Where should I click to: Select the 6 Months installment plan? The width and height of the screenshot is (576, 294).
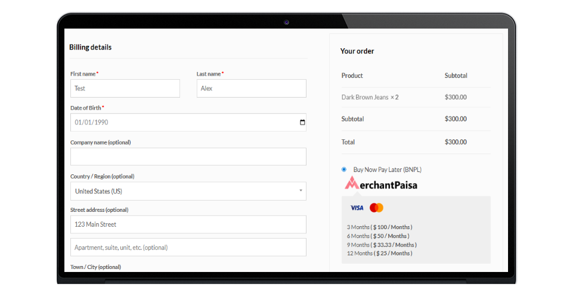click(x=377, y=236)
